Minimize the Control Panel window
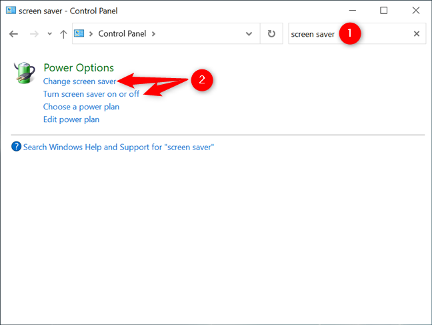 (353, 11)
